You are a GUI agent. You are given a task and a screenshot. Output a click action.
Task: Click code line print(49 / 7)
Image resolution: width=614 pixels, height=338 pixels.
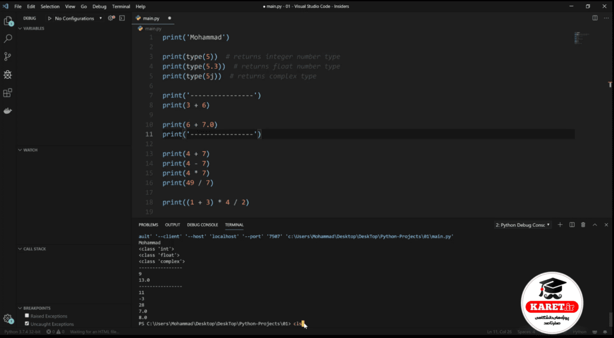pos(188,183)
